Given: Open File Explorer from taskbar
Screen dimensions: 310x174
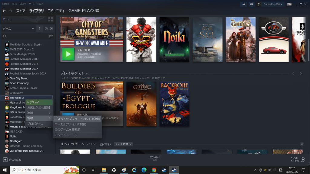Looking at the screenshot, I should point(104,170).
